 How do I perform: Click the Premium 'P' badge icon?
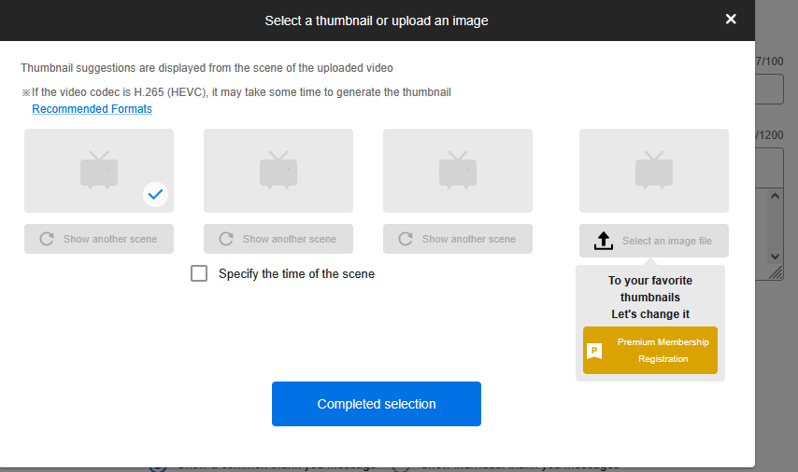594,351
